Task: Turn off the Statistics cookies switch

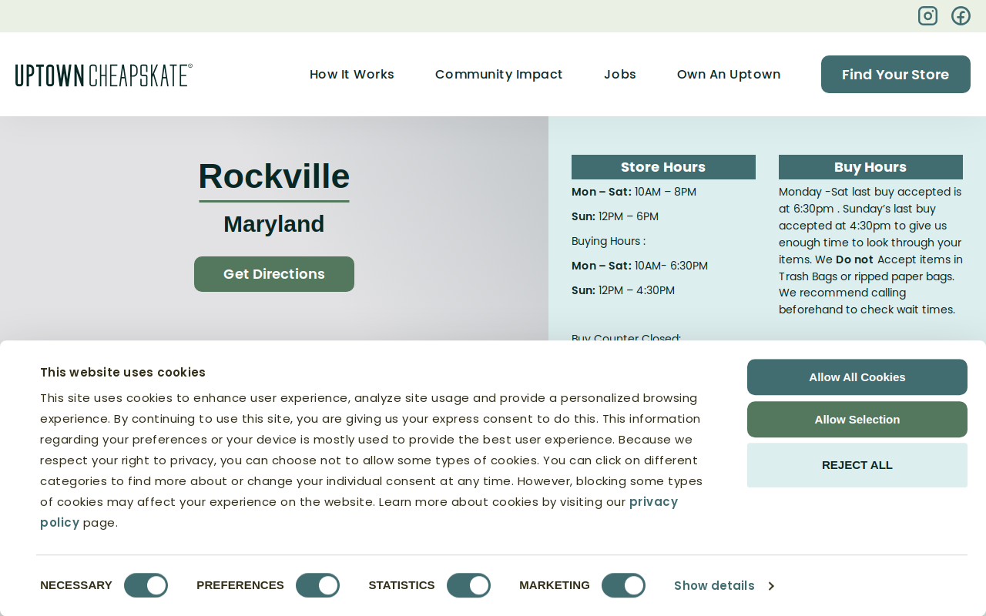Action: click(468, 585)
